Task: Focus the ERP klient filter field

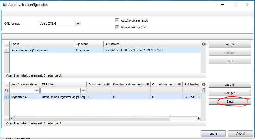Action: pyautogui.click(x=60, y=90)
